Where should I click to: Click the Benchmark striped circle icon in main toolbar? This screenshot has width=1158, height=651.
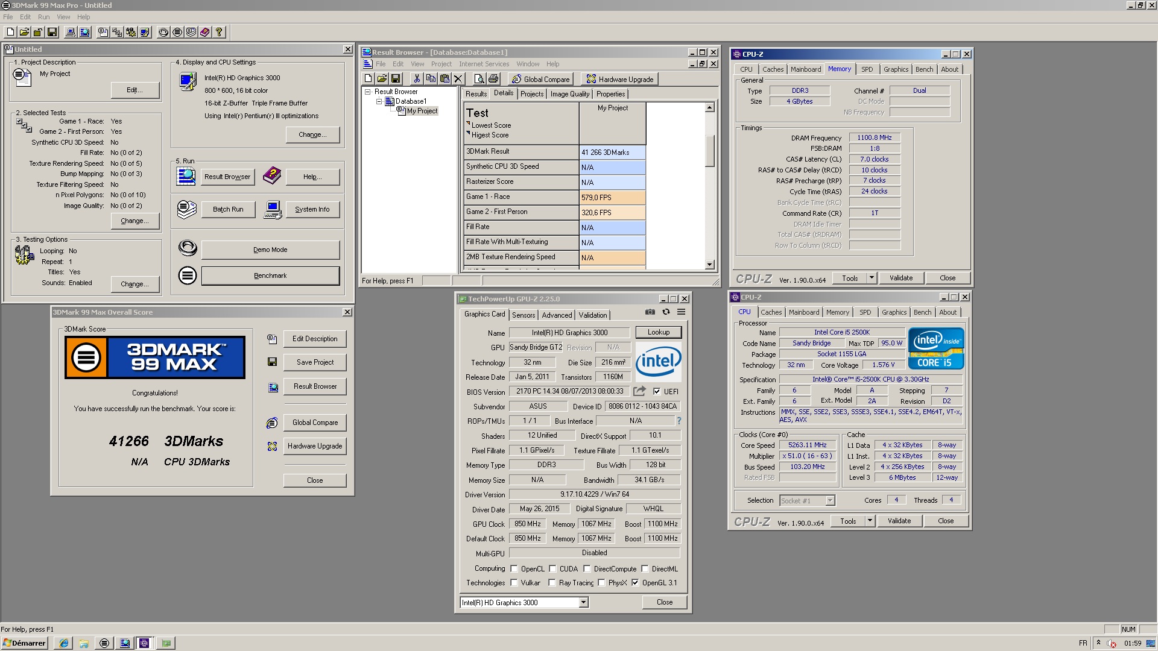tap(177, 32)
